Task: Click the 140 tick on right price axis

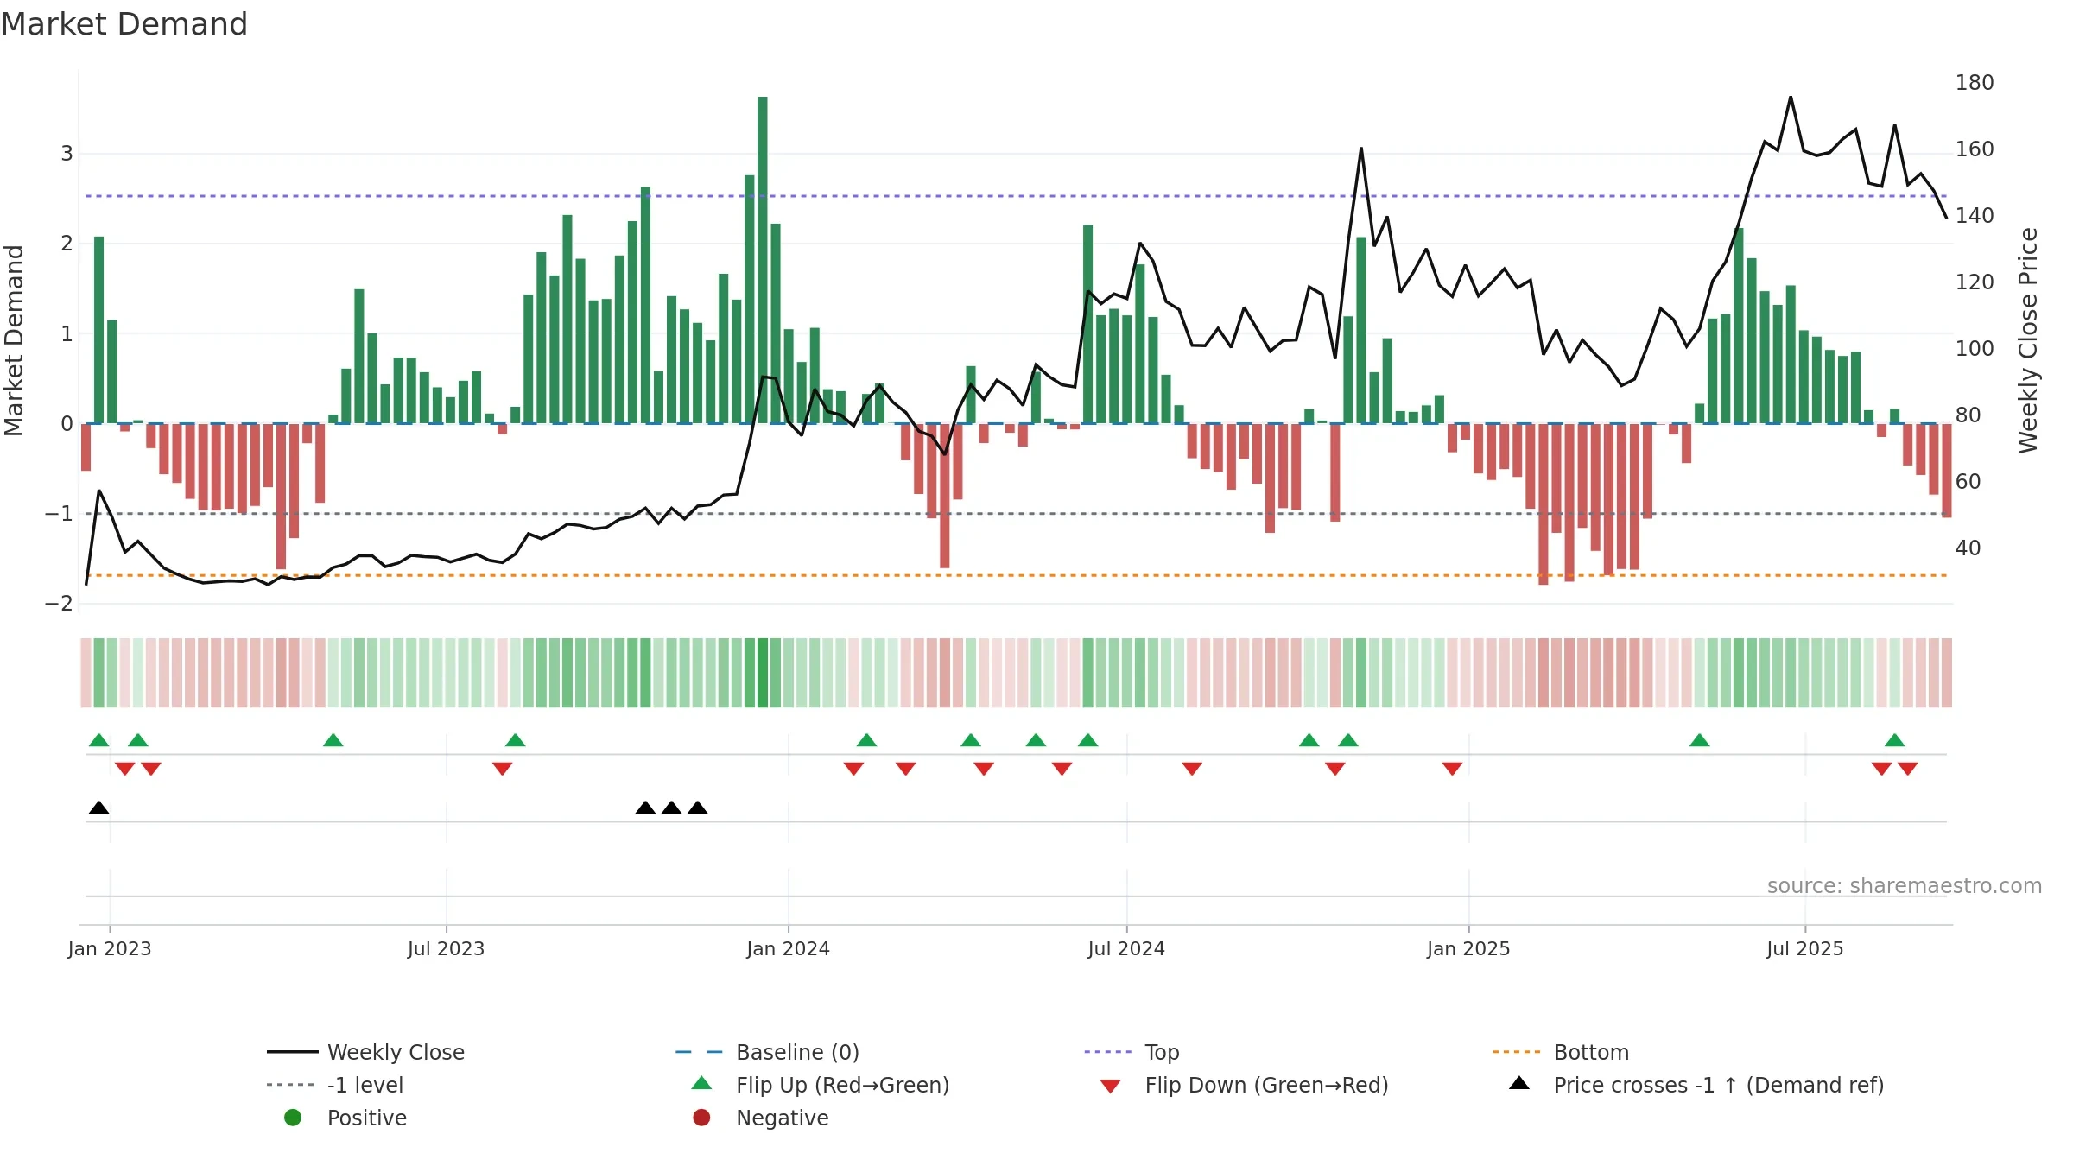Action: click(1975, 216)
